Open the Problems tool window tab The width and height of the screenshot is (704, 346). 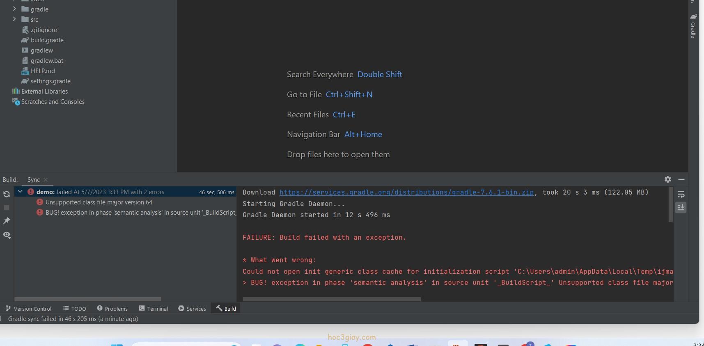click(x=112, y=309)
